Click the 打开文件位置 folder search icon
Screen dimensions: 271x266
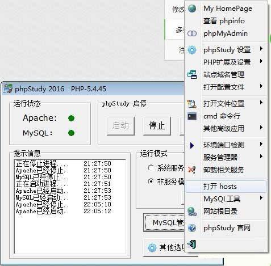tap(192, 104)
